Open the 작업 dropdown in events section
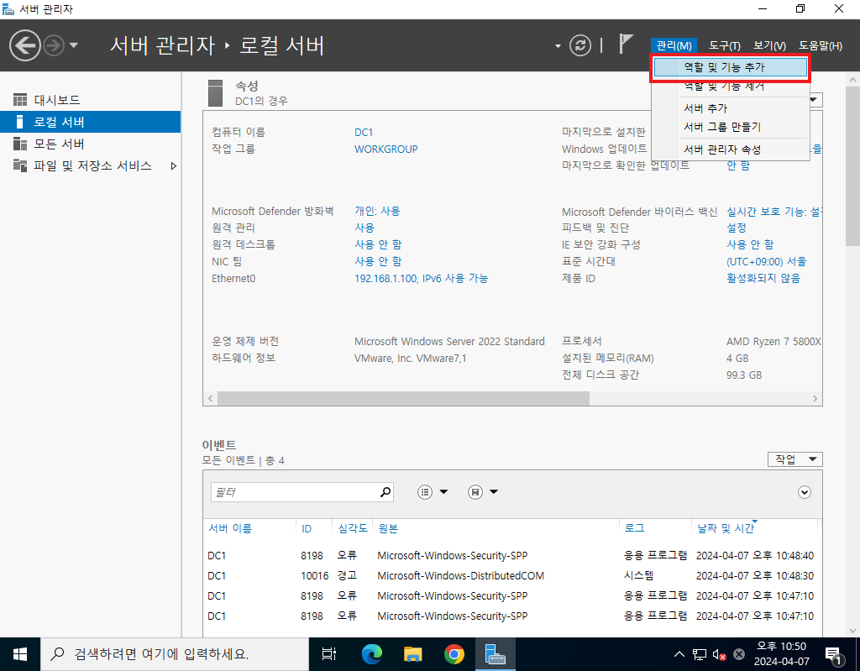860x671 pixels. [x=794, y=459]
